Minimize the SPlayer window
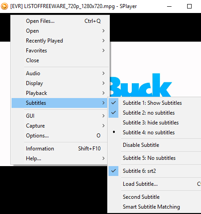The height and width of the screenshot is (214, 201). tap(169, 6)
